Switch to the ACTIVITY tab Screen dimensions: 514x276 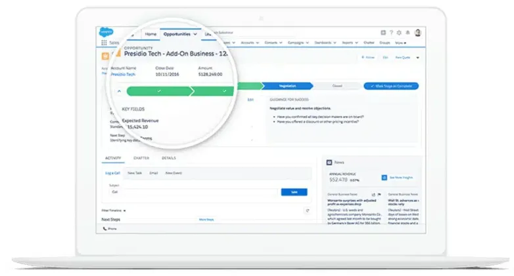(x=113, y=158)
